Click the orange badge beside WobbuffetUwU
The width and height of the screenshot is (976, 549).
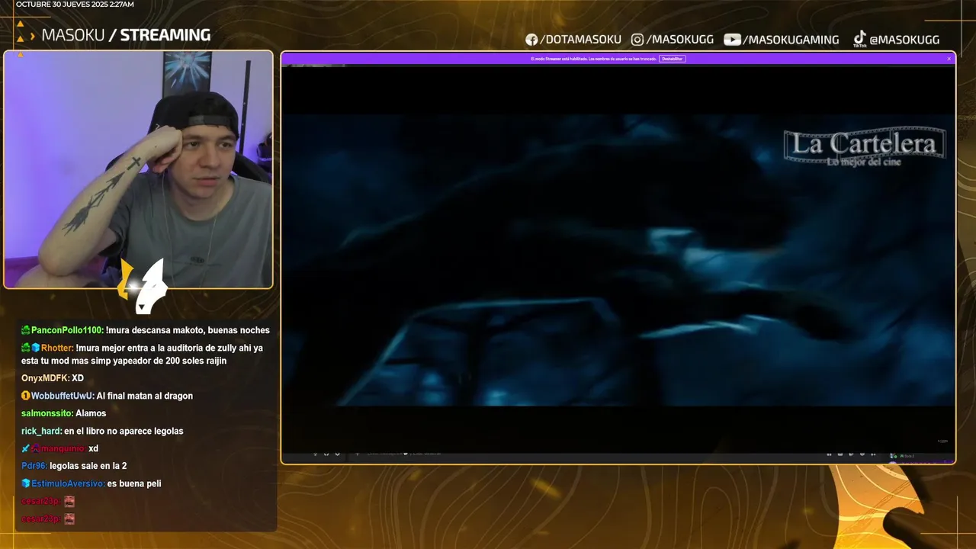pos(25,396)
